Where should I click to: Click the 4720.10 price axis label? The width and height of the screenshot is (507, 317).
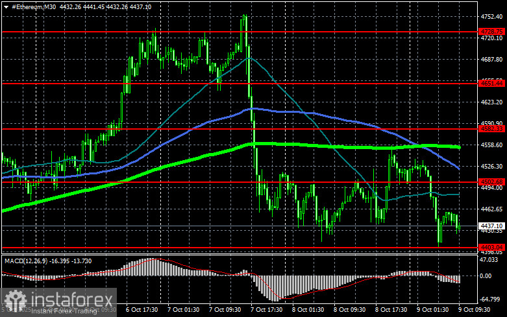point(491,38)
